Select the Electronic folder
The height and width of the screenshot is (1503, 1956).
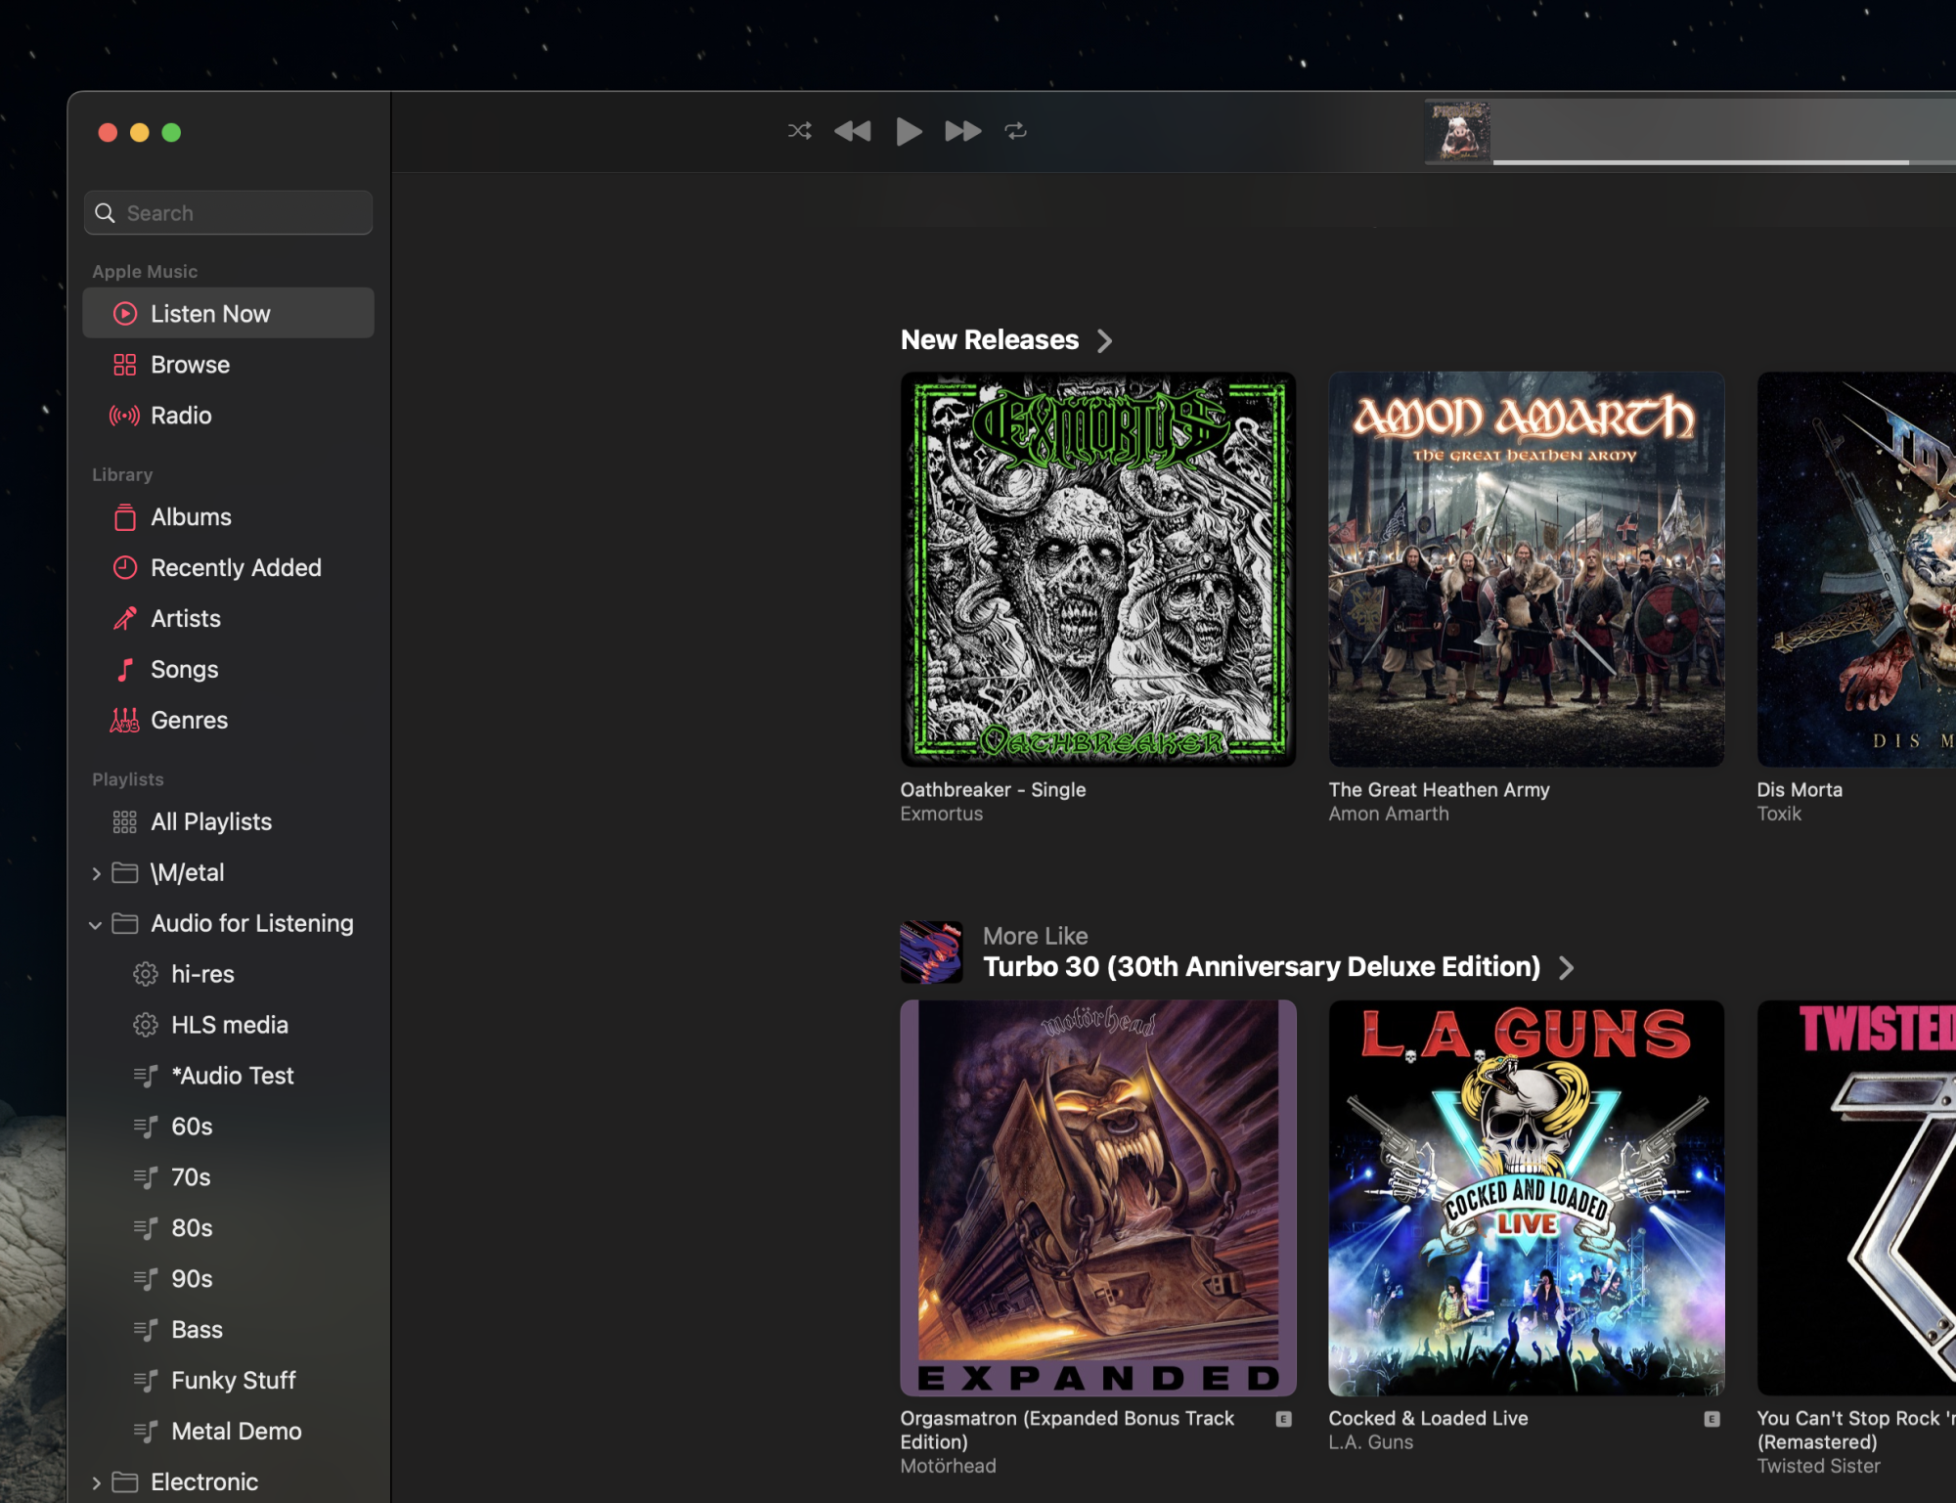click(x=229, y=1481)
